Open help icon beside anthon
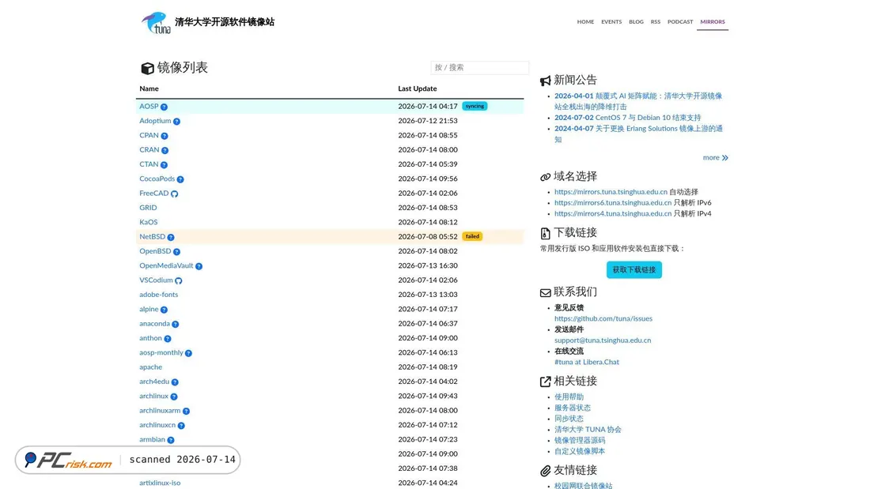 [x=168, y=339]
